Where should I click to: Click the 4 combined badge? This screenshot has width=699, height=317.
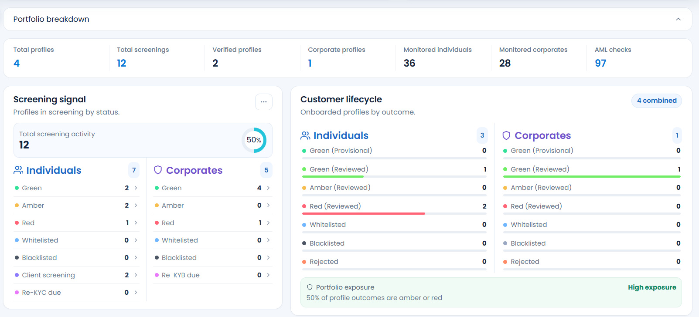657,101
